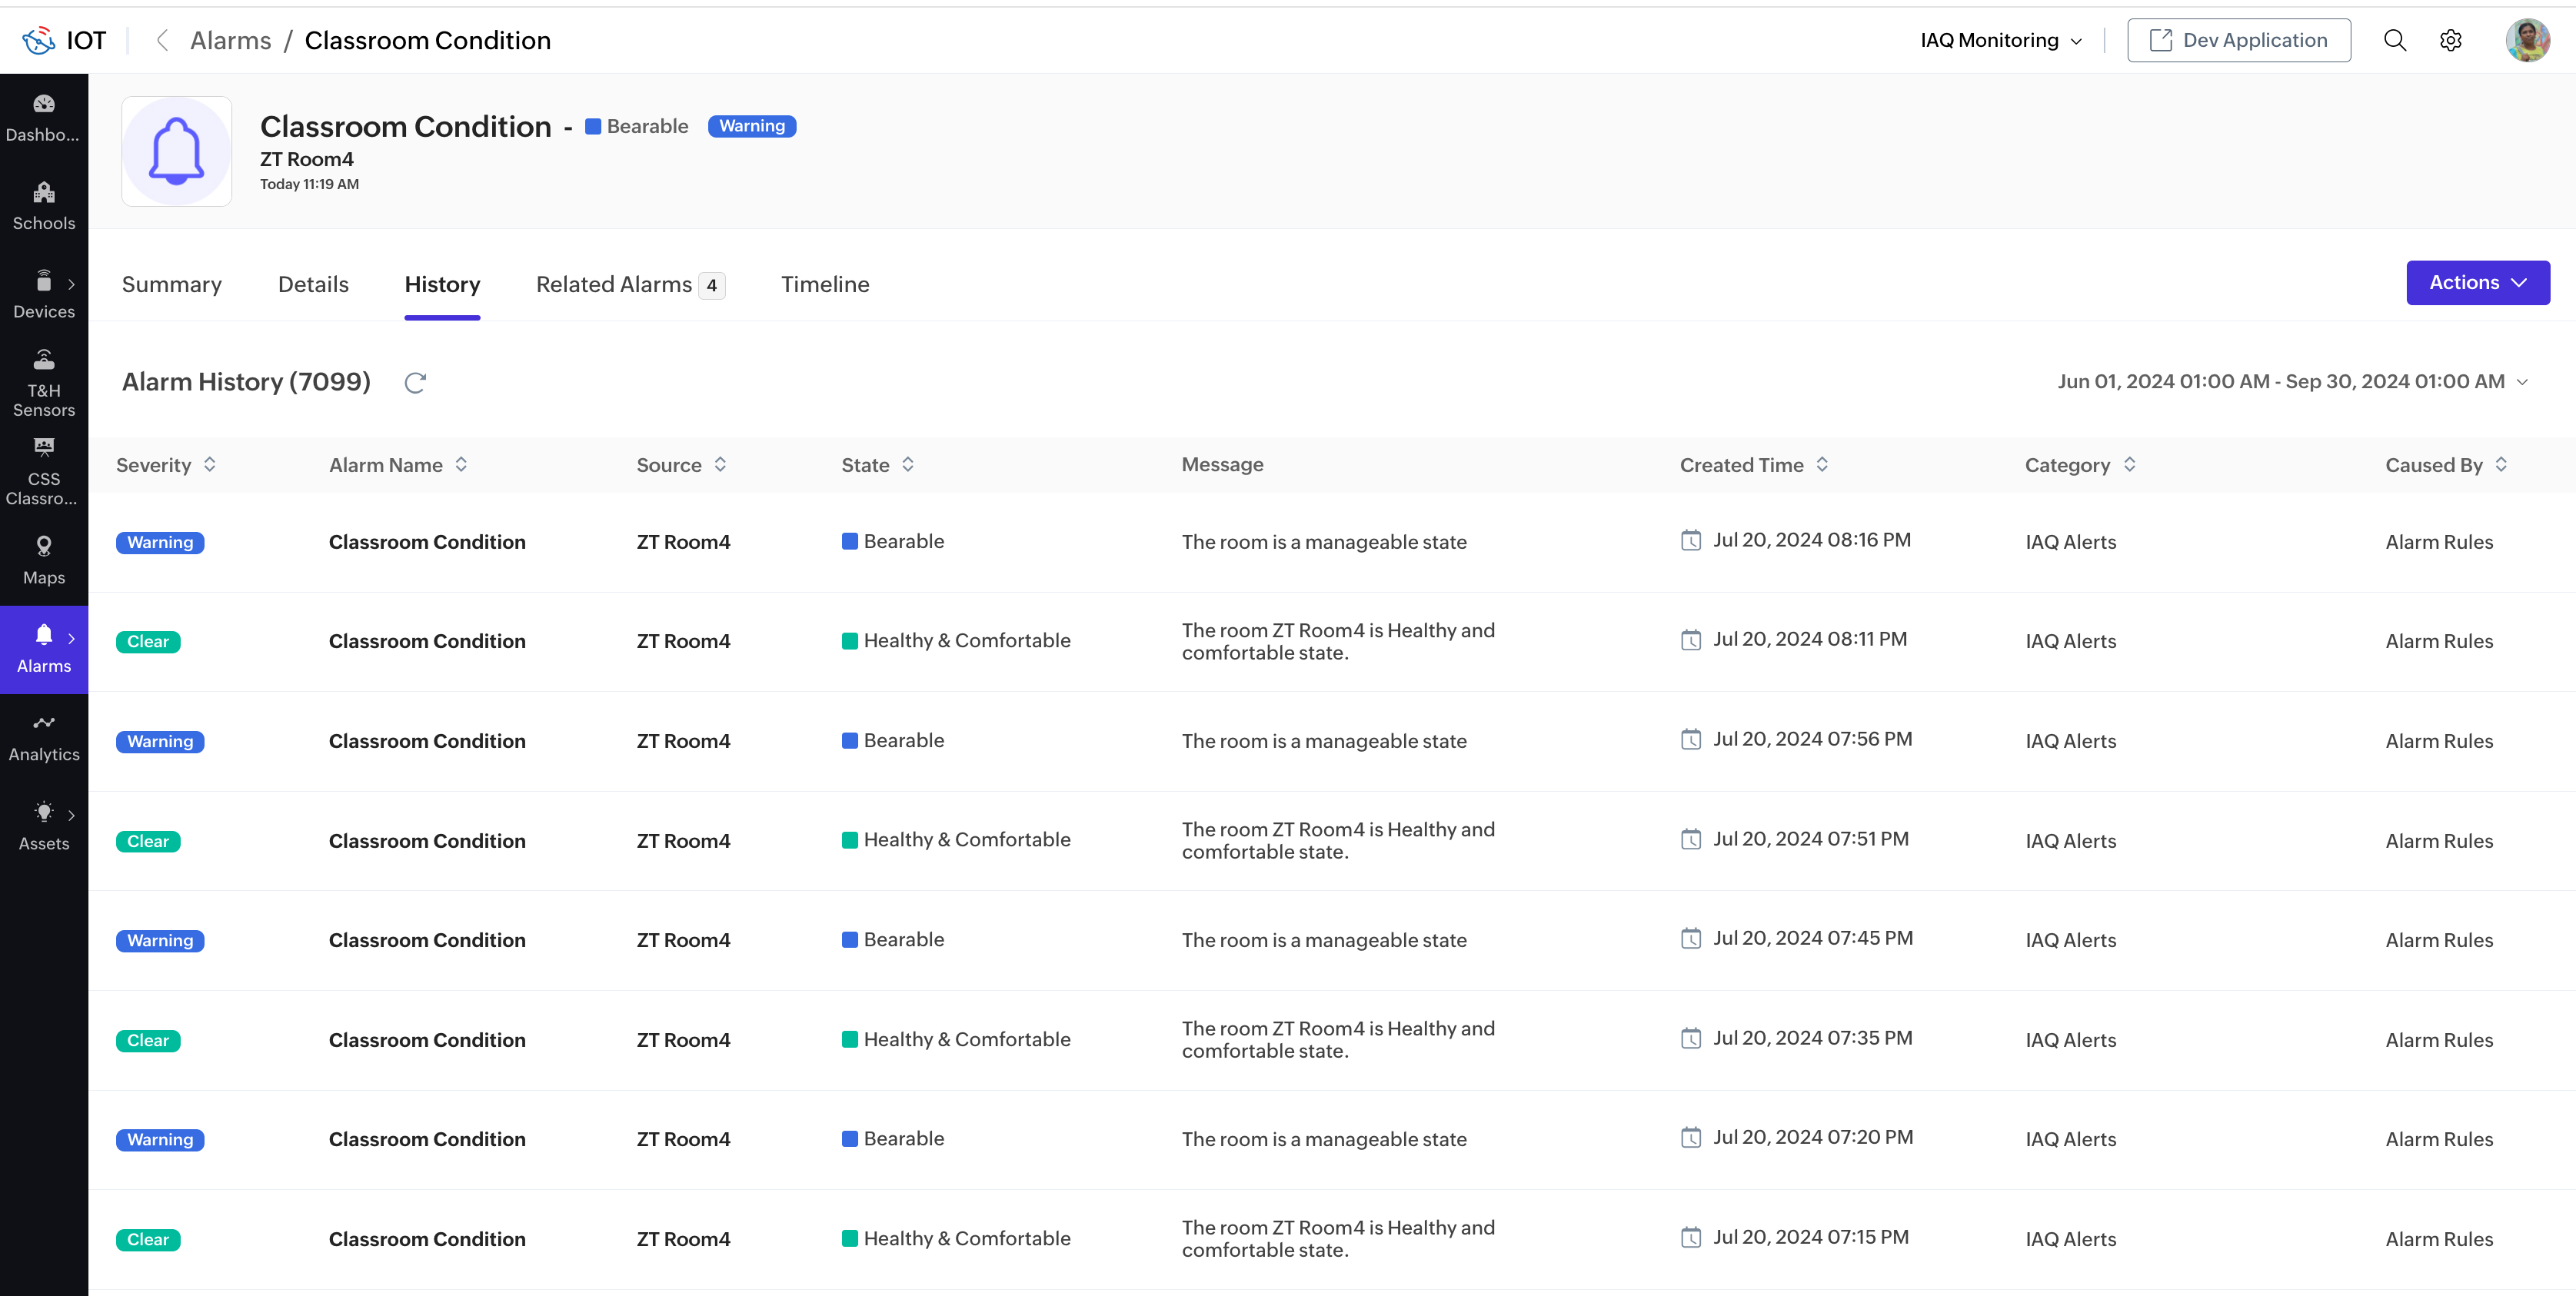Image resolution: width=2576 pixels, height=1296 pixels.
Task: Click the back arrow beside Alarms breadcrumb
Action: tap(162, 40)
